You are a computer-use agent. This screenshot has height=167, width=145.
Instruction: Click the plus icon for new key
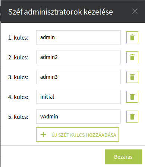point(43,134)
